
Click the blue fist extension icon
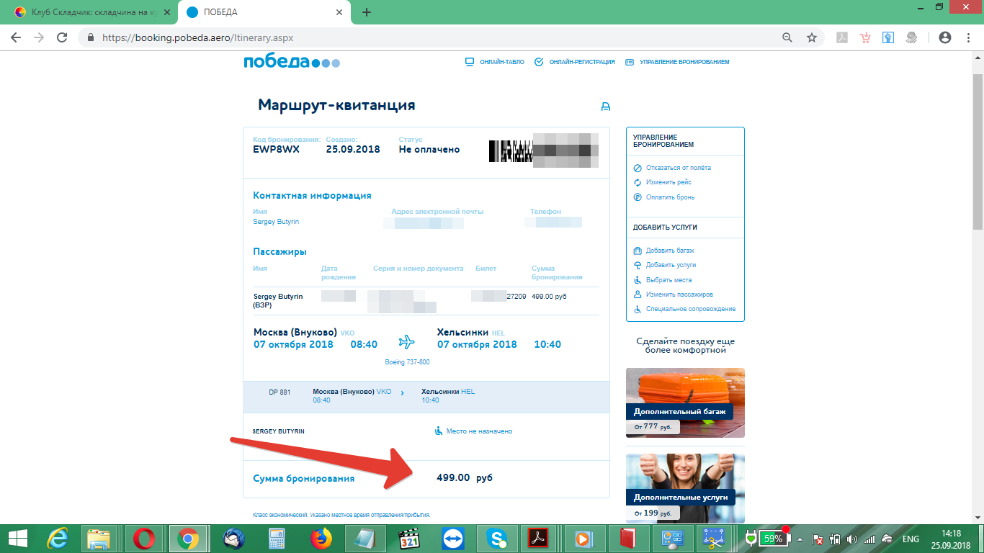point(888,37)
